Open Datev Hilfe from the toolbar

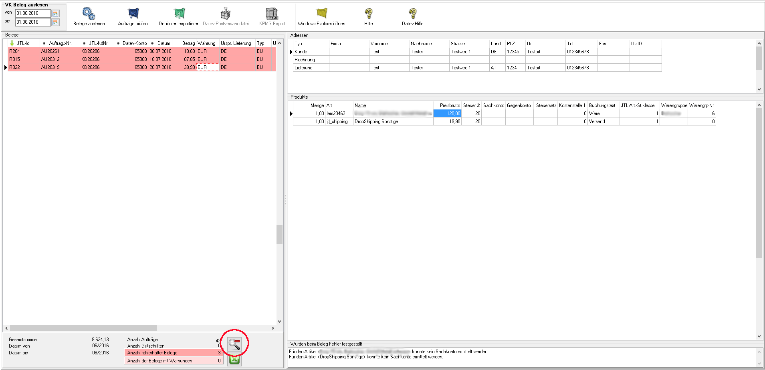pyautogui.click(x=412, y=14)
